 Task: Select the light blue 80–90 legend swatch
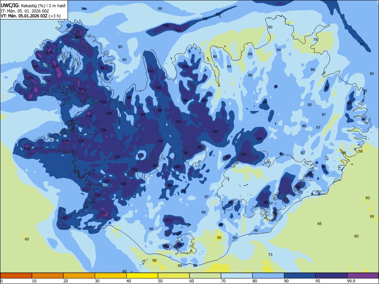(268, 276)
